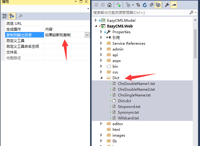The height and width of the screenshot is (146, 200).
Task: Click the Home icon in Solution Explorer toolbar
Action: tap(110, 5)
